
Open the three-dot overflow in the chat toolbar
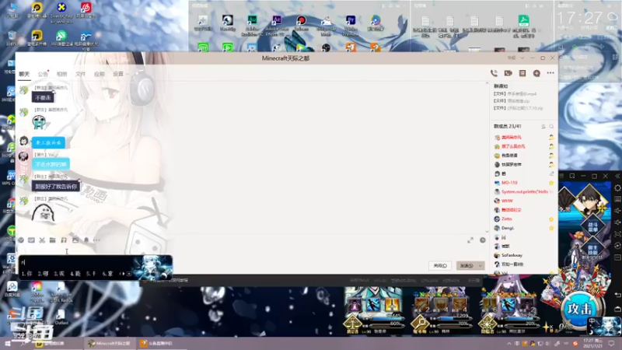click(96, 240)
